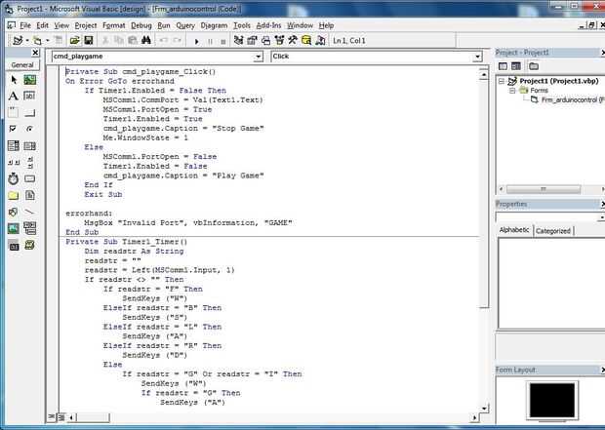The image size is (605, 430).
Task: Save the project with the floppy disk icon
Action: pos(89,40)
